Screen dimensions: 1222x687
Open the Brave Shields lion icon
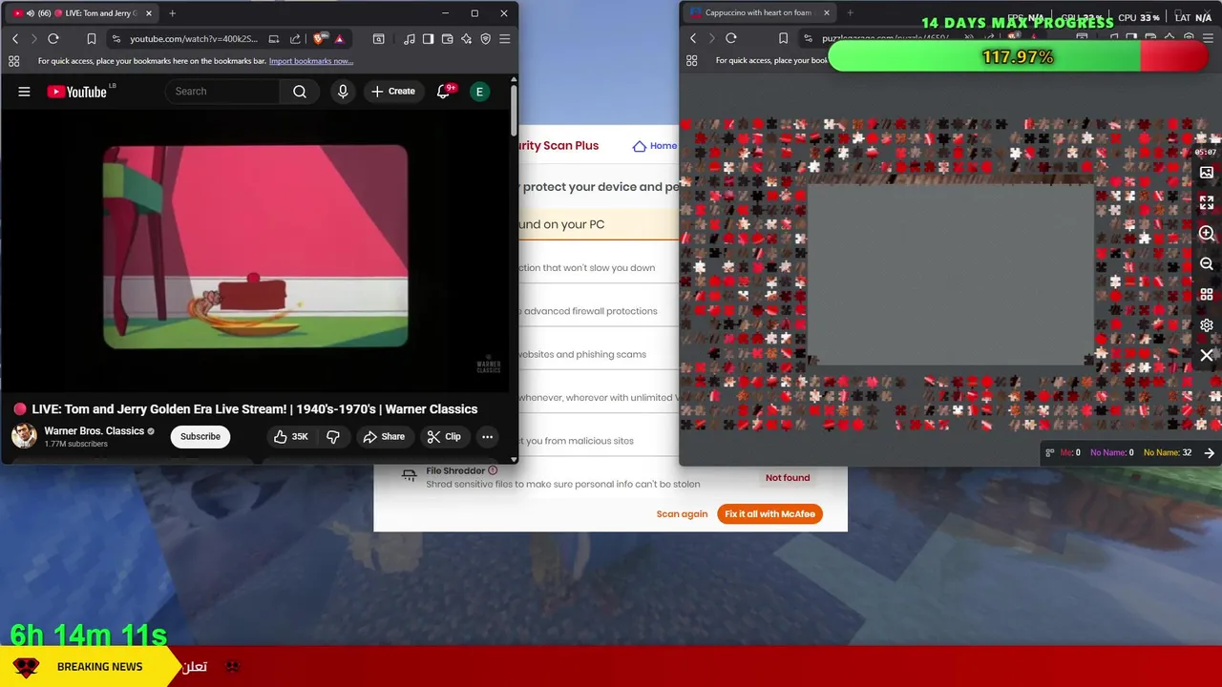[319, 39]
